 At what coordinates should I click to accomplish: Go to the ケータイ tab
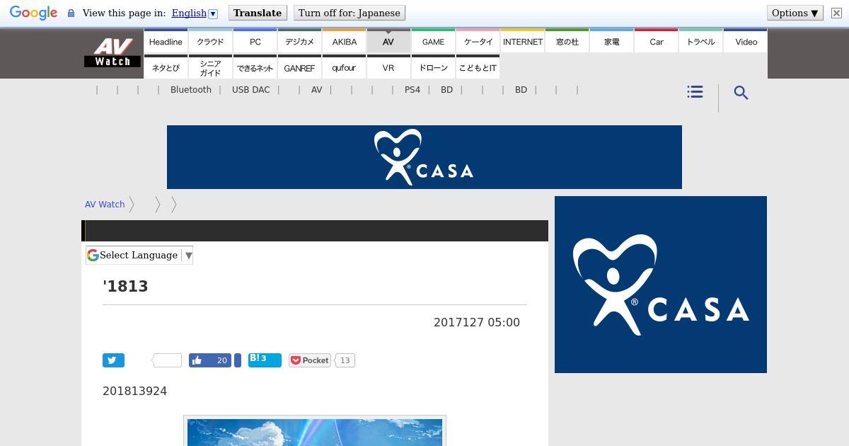point(478,42)
